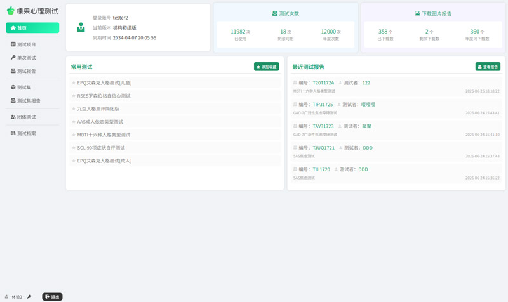
Task: Click the 358个 已下载数 value
Action: point(385,32)
